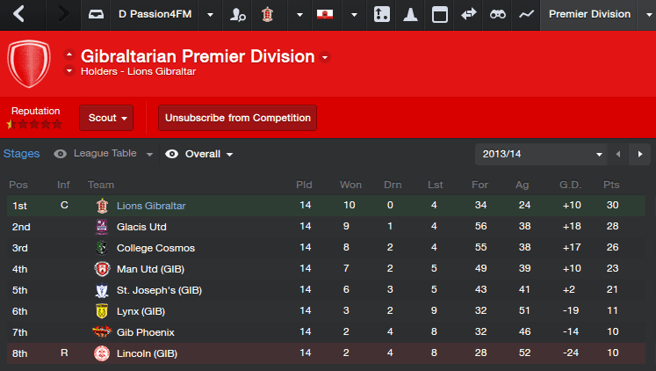Open the transfers arrows icon
656x371 pixels.
469,14
